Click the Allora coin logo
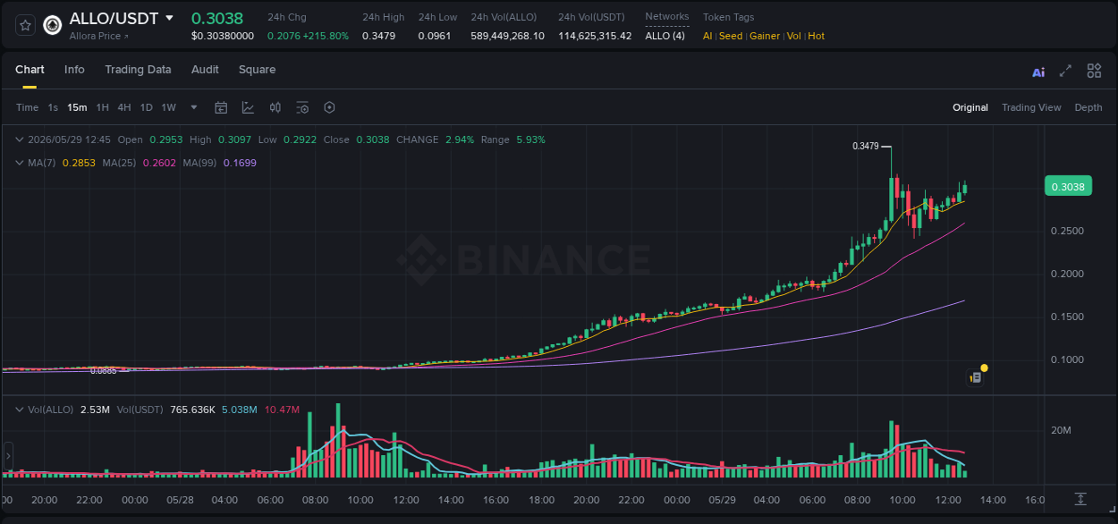1118x524 pixels. (53, 25)
